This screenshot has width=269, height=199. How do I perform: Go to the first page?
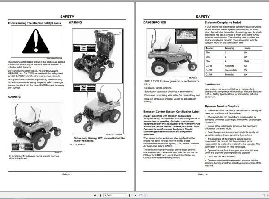pos(95,195)
